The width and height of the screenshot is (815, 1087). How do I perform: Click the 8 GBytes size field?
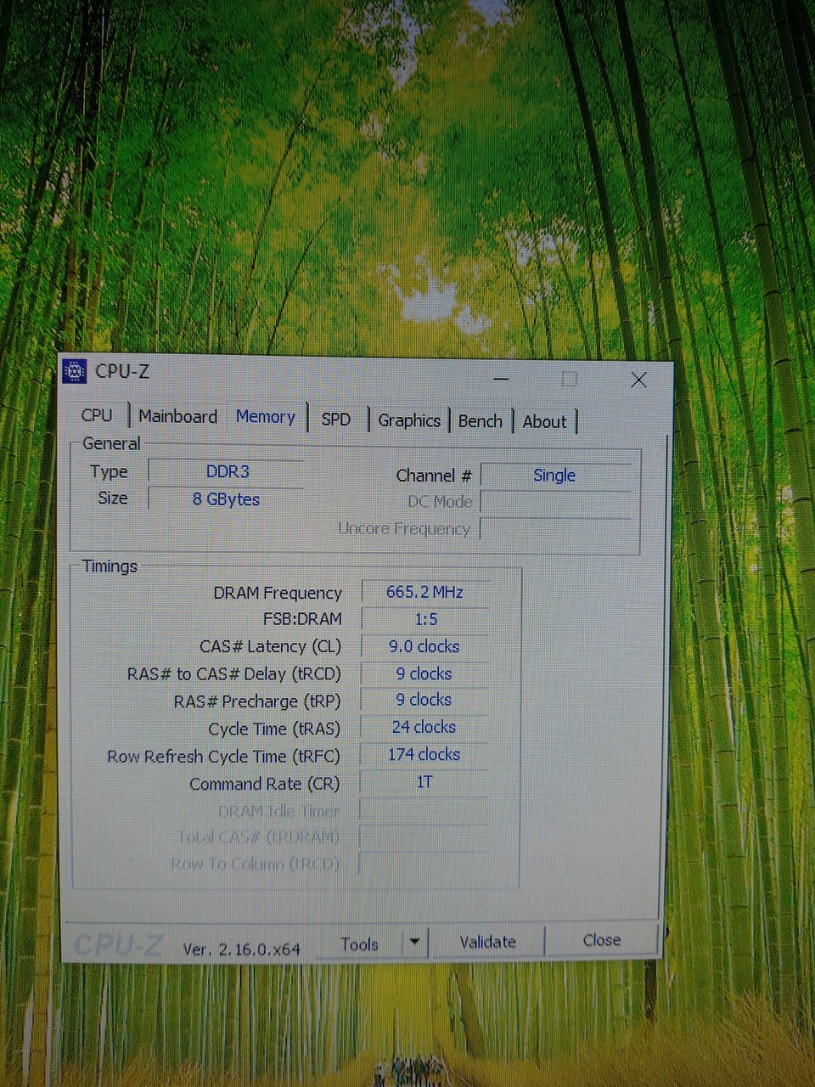(x=227, y=499)
